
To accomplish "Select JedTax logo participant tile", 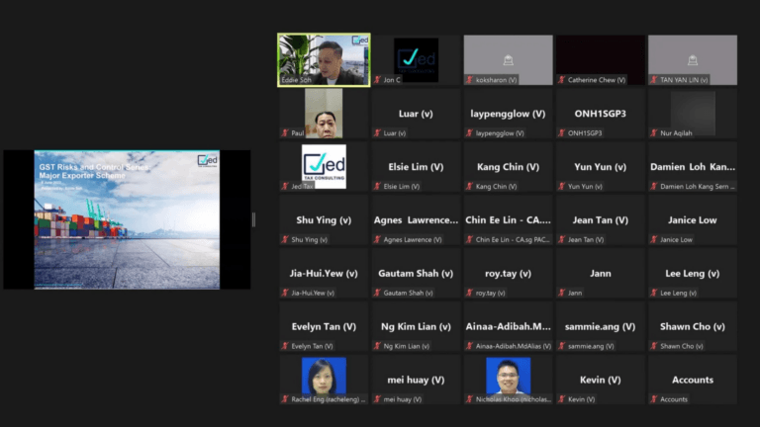I will coord(324,166).
